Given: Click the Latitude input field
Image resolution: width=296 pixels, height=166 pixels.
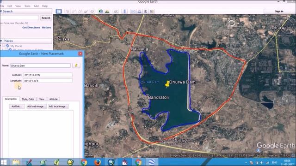Looking at the screenshot, I should point(48,75).
